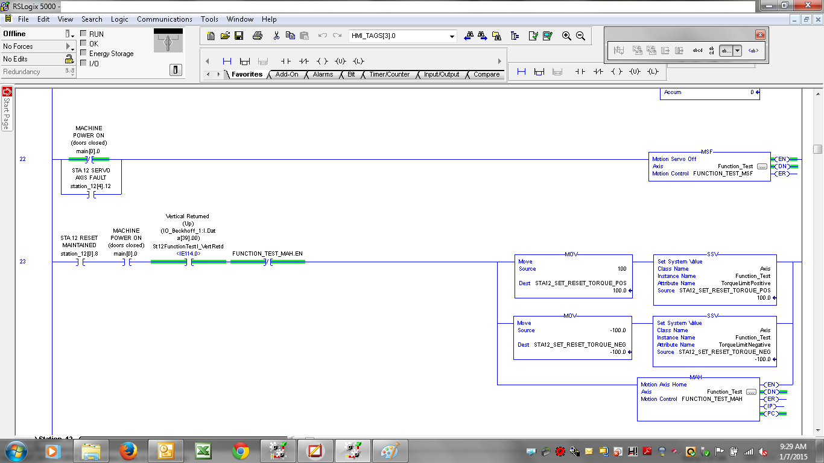
Task: Open the HMI_TAGS[3].0 search dropdown
Action: (x=452, y=36)
